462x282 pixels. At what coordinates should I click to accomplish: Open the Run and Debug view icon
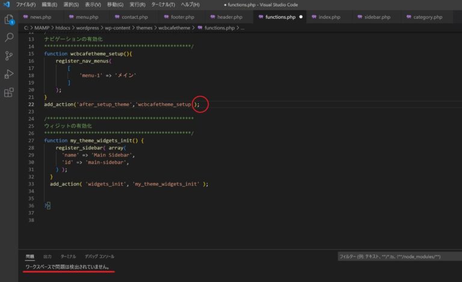[9, 74]
